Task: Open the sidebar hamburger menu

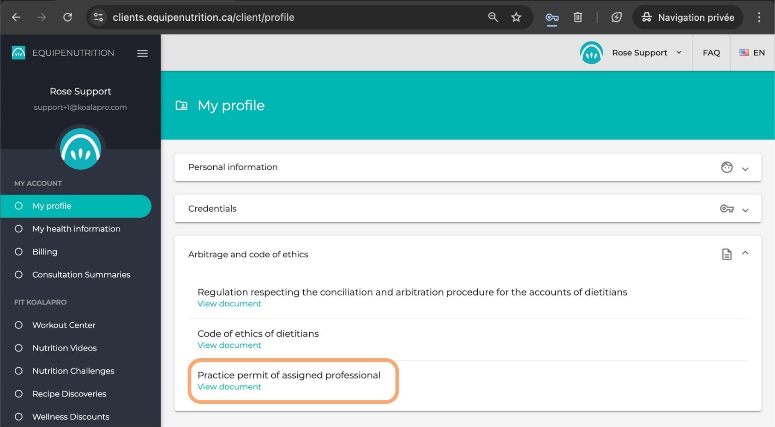Action: 142,53
